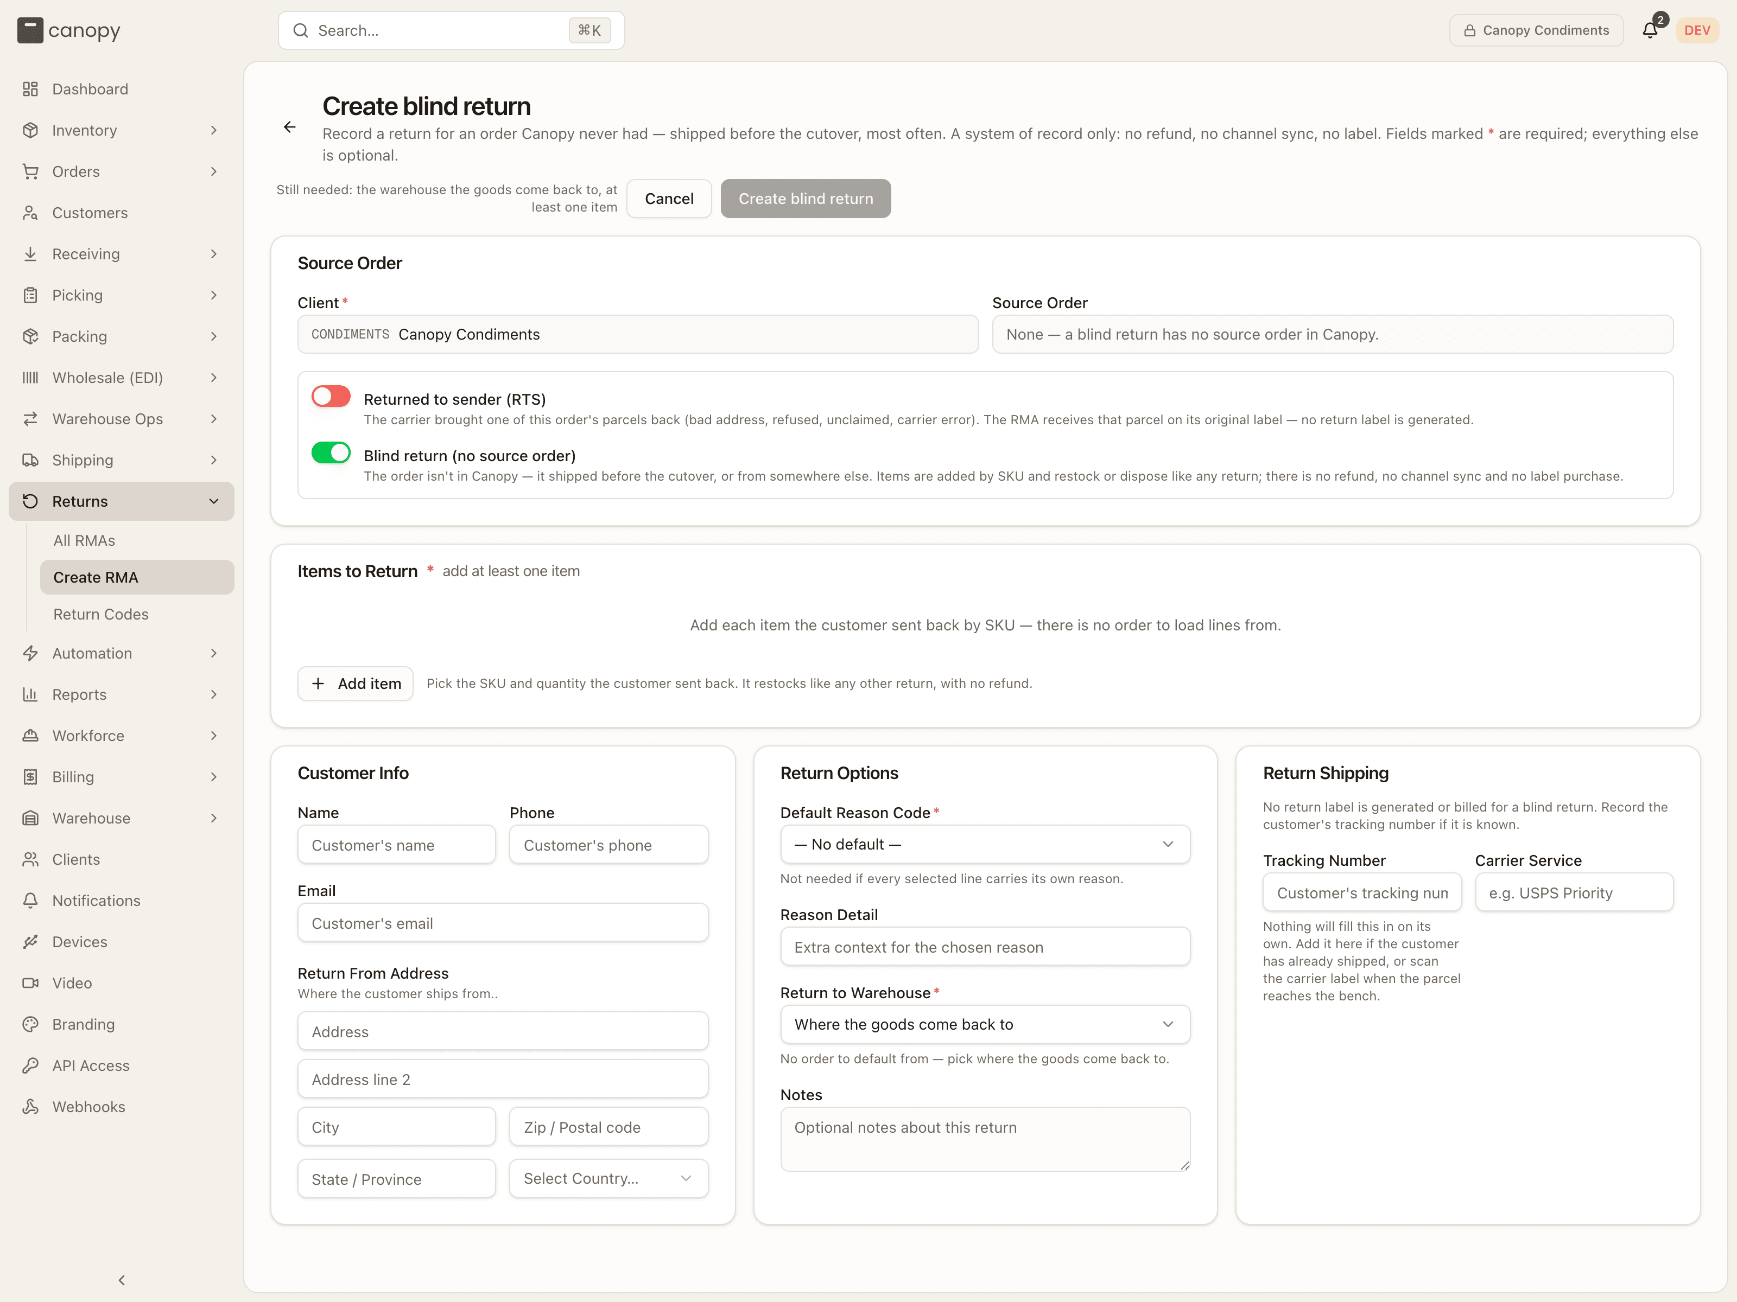
Task: Collapse the Returns section chevron
Action: [213, 501]
